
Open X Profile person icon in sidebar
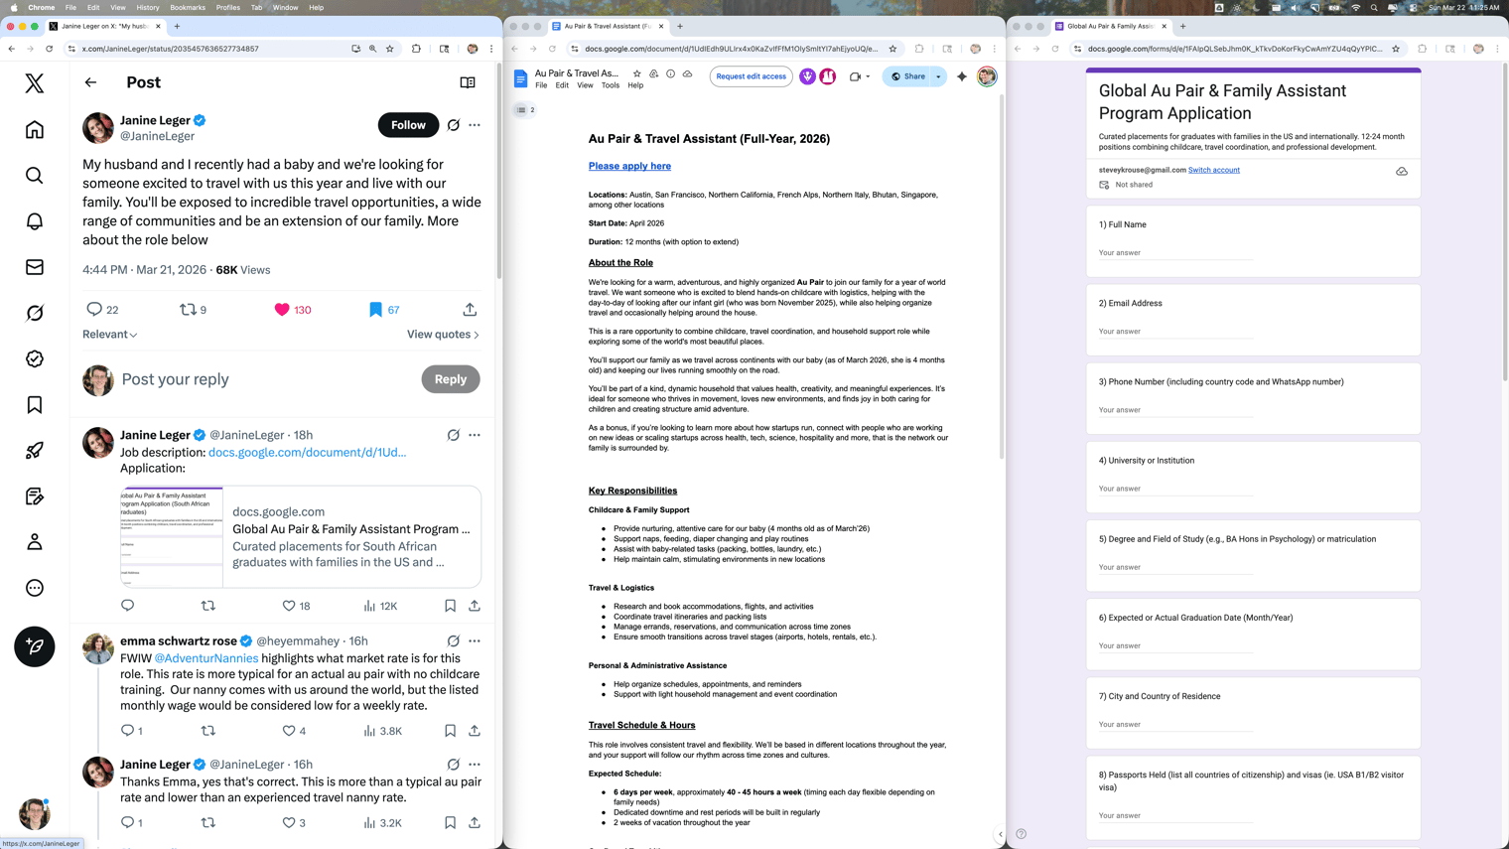[x=35, y=542]
